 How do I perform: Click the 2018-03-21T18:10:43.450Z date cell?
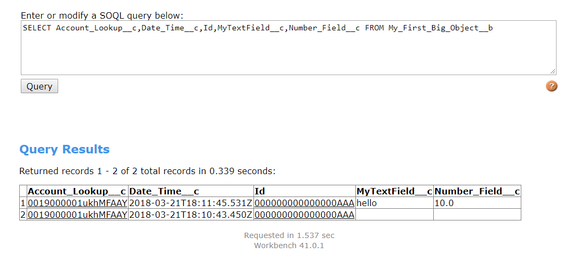pos(191,215)
